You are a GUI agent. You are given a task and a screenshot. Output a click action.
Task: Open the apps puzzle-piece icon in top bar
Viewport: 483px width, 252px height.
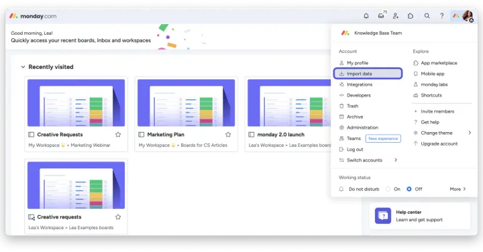411,15
